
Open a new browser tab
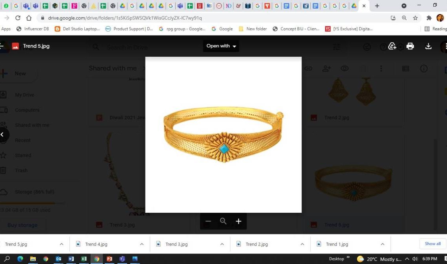click(377, 6)
